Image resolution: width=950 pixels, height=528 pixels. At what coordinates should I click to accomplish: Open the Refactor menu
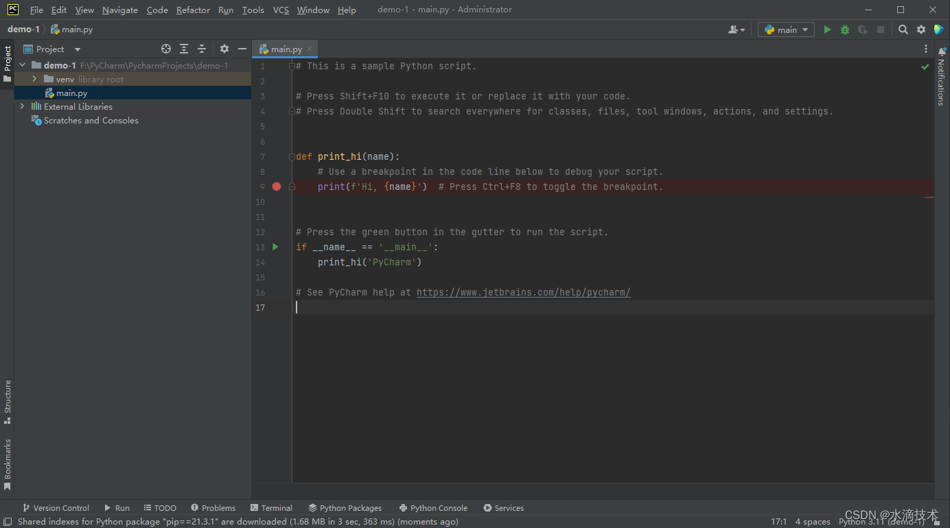tap(193, 10)
